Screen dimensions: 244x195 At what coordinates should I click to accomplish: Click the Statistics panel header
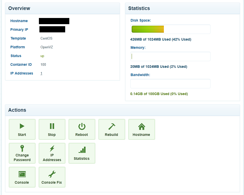point(182,8)
